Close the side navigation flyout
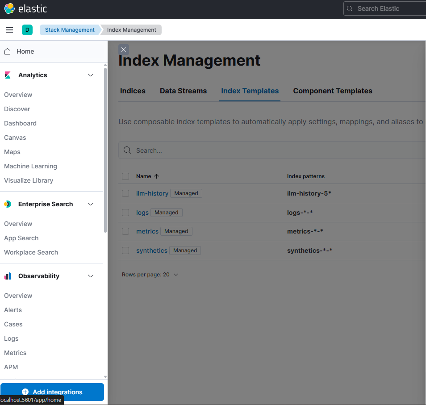Viewport: 426px width, 405px height. click(x=124, y=50)
